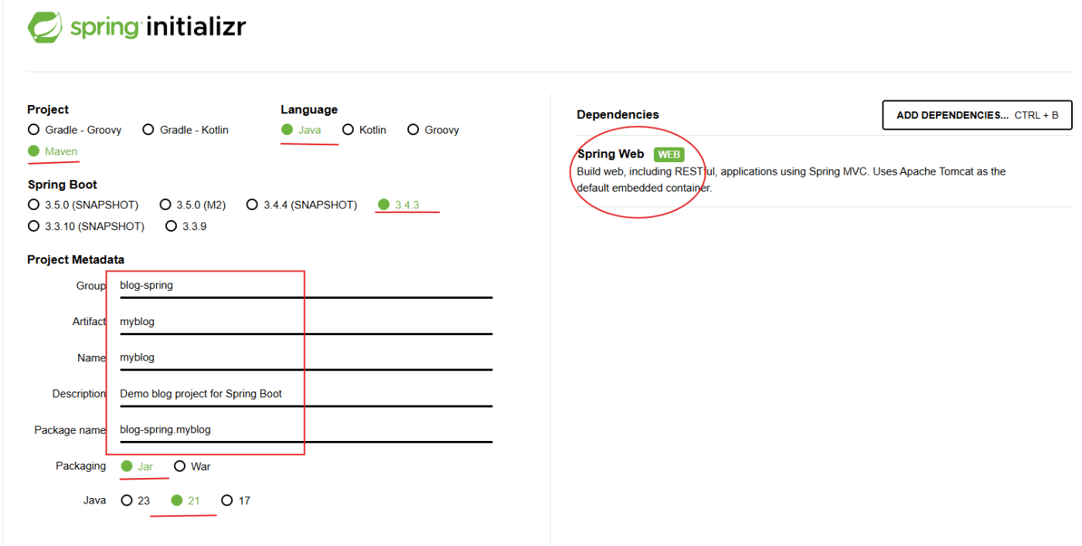The image size is (1082, 546).
Task: Click the green WEB tag badge
Action: (x=669, y=154)
